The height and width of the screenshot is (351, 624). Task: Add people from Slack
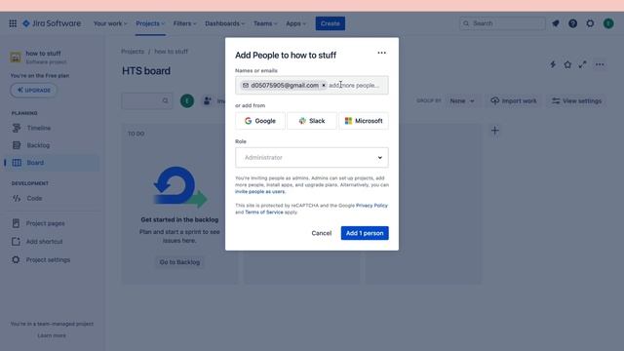click(312, 121)
